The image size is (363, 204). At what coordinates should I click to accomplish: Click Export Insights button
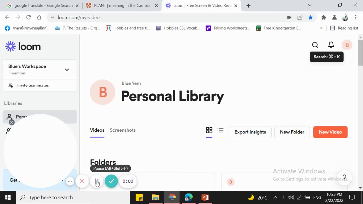click(x=250, y=132)
